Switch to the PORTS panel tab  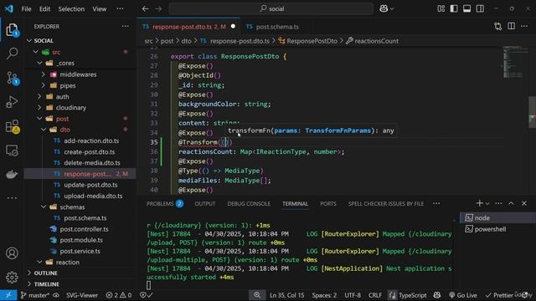tap(328, 204)
